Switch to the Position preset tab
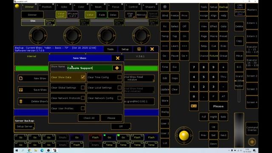This screenshot has height=153, width=272. pyautogui.click(x=47, y=7)
